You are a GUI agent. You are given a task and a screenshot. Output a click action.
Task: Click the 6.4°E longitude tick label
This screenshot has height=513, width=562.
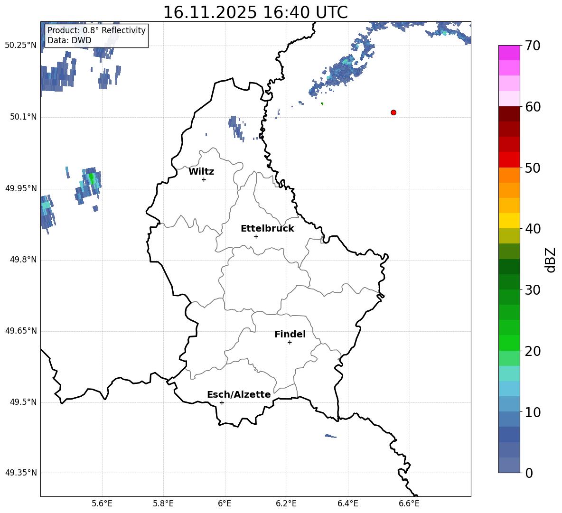pos(348,504)
